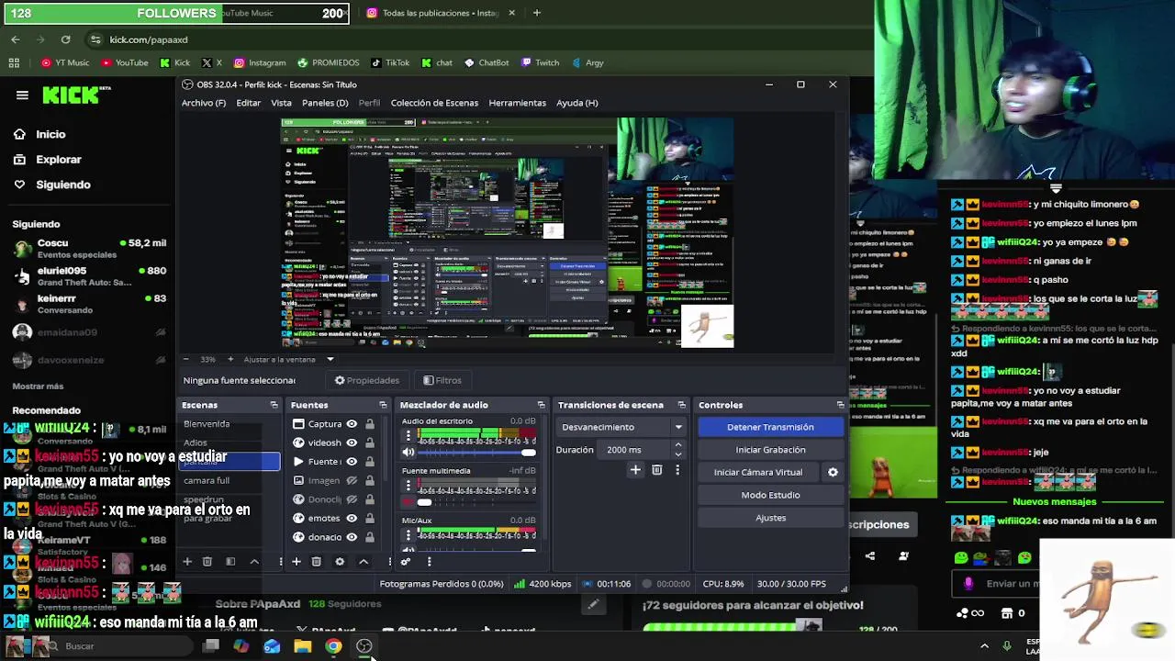Move the source up with the arrow icon
Viewport: 1175px width, 661px height.
[364, 562]
